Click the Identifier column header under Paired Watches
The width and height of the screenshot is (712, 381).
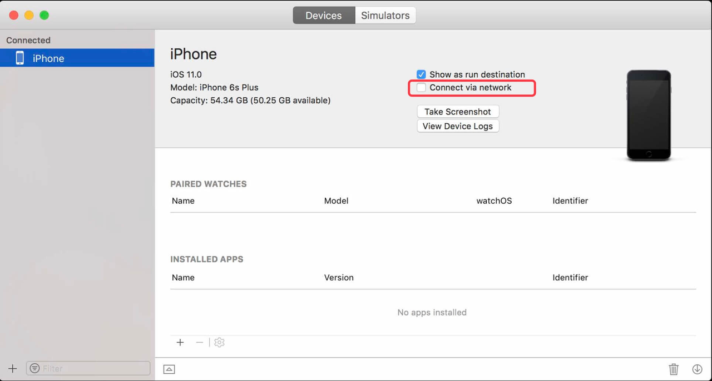570,200
